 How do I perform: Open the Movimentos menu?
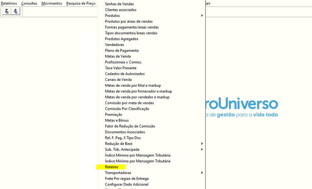tap(51, 3)
